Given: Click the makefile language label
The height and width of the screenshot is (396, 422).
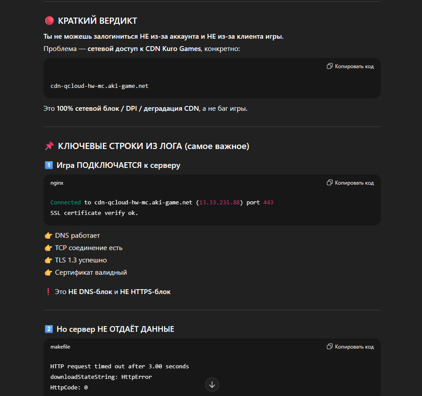Looking at the screenshot, I should coord(60,347).
